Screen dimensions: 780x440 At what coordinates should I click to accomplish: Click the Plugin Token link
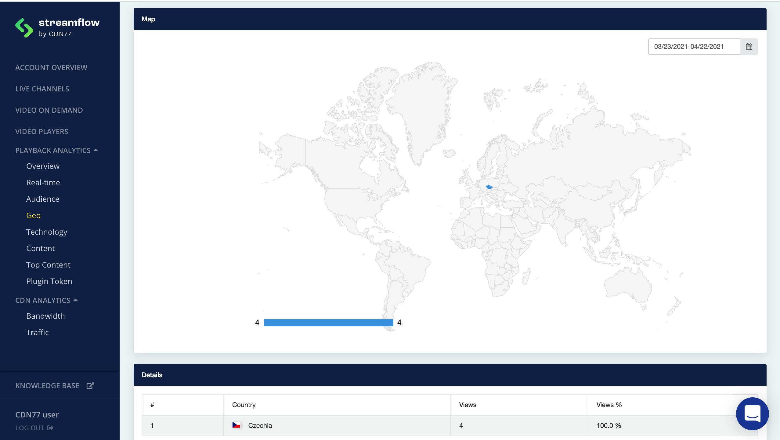coord(49,281)
